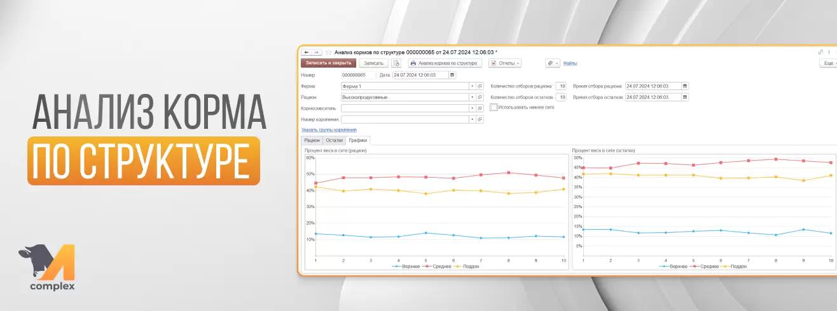The image size is (837, 311).
Task: Open the Указать группы кормления link
Action: pos(329,129)
